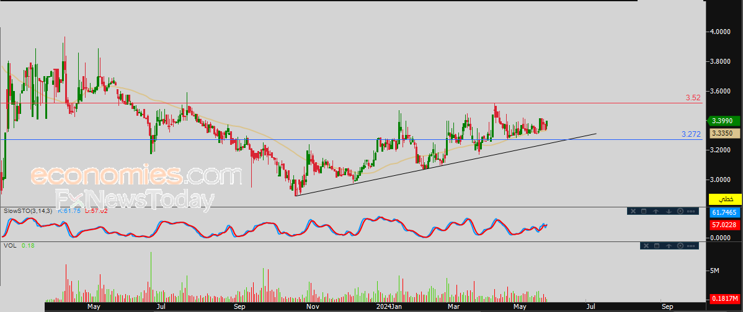Select the blue 3.272 support line label
The height and width of the screenshot is (312, 743).
(691, 135)
